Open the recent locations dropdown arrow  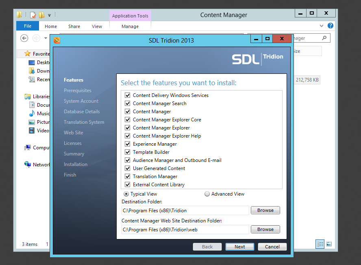click(46, 38)
